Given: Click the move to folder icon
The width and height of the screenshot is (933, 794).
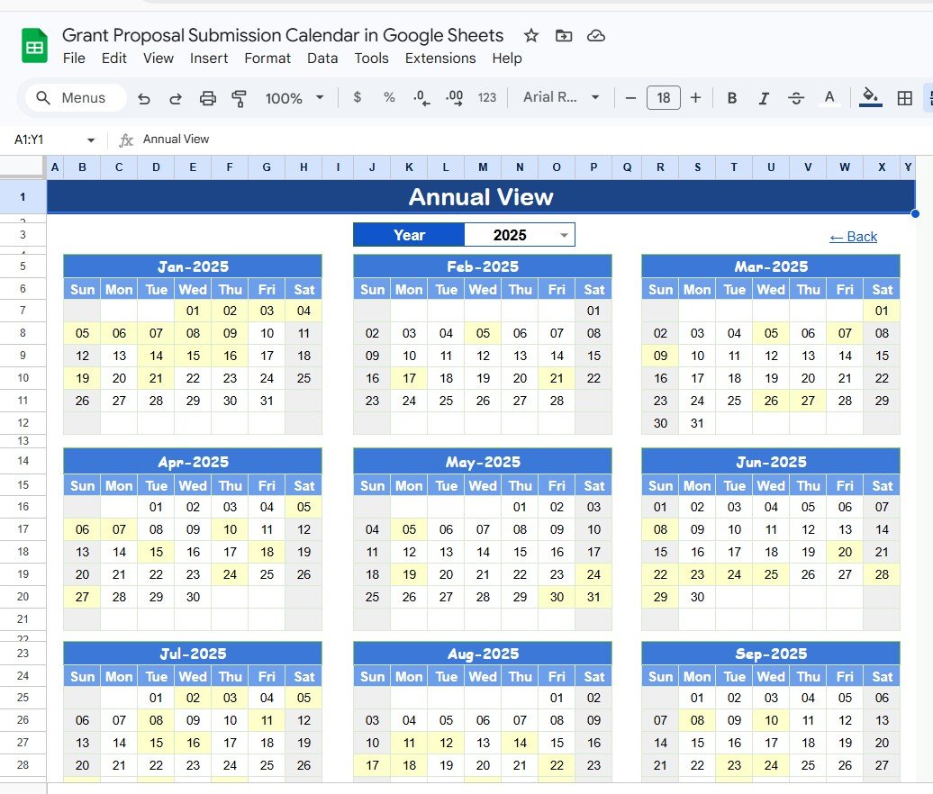Looking at the screenshot, I should [564, 36].
